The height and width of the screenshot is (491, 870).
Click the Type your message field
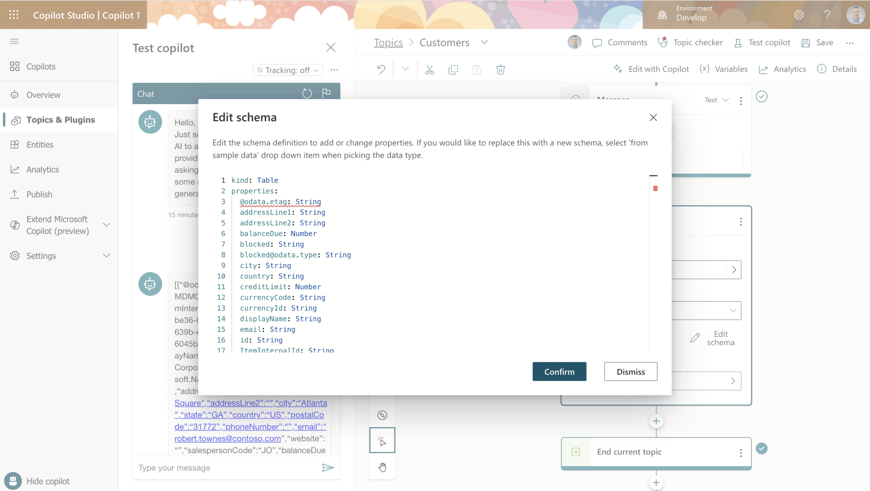coord(227,468)
